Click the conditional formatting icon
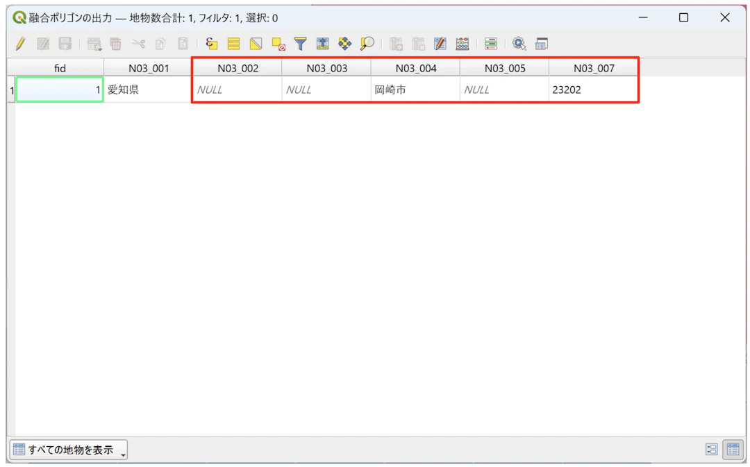 [x=491, y=44]
